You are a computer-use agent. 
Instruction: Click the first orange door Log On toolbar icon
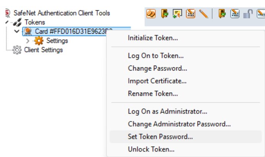point(164,14)
